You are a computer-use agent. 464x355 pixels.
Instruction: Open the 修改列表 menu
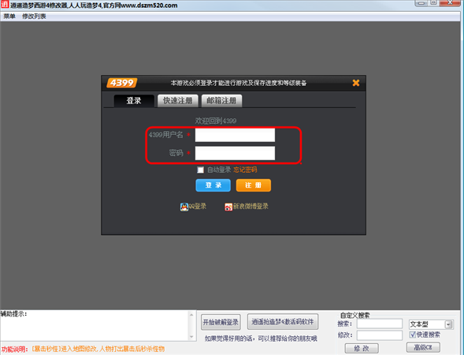pos(34,17)
